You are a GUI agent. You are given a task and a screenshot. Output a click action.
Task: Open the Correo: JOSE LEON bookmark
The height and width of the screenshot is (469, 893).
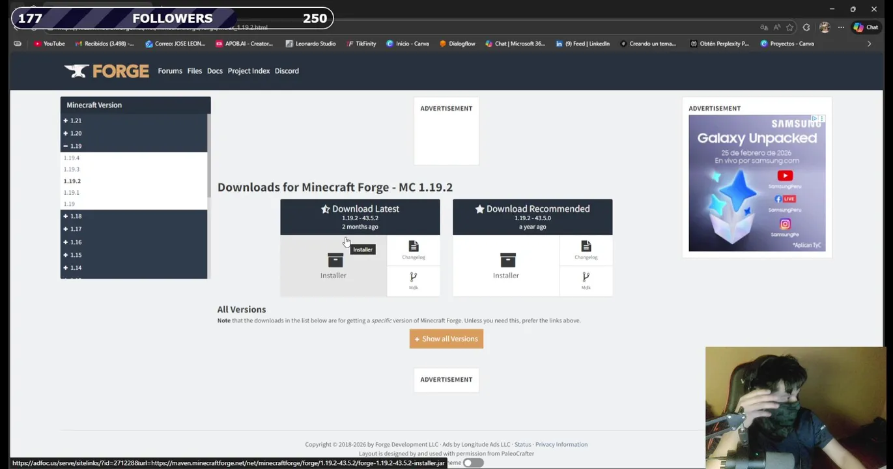tap(175, 44)
